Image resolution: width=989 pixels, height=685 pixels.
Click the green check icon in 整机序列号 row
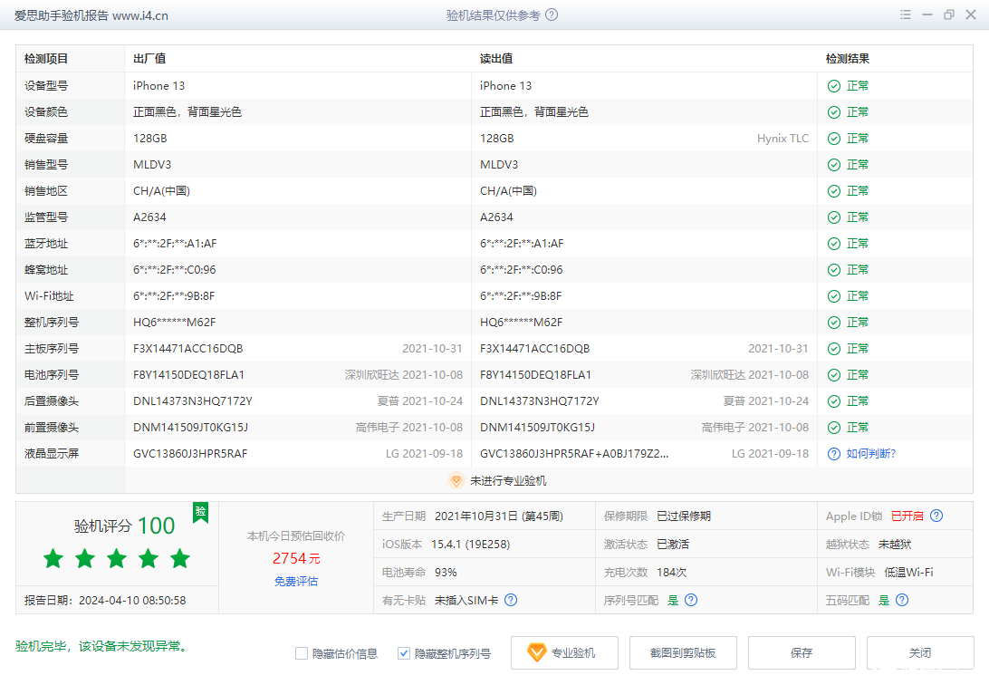pos(834,323)
